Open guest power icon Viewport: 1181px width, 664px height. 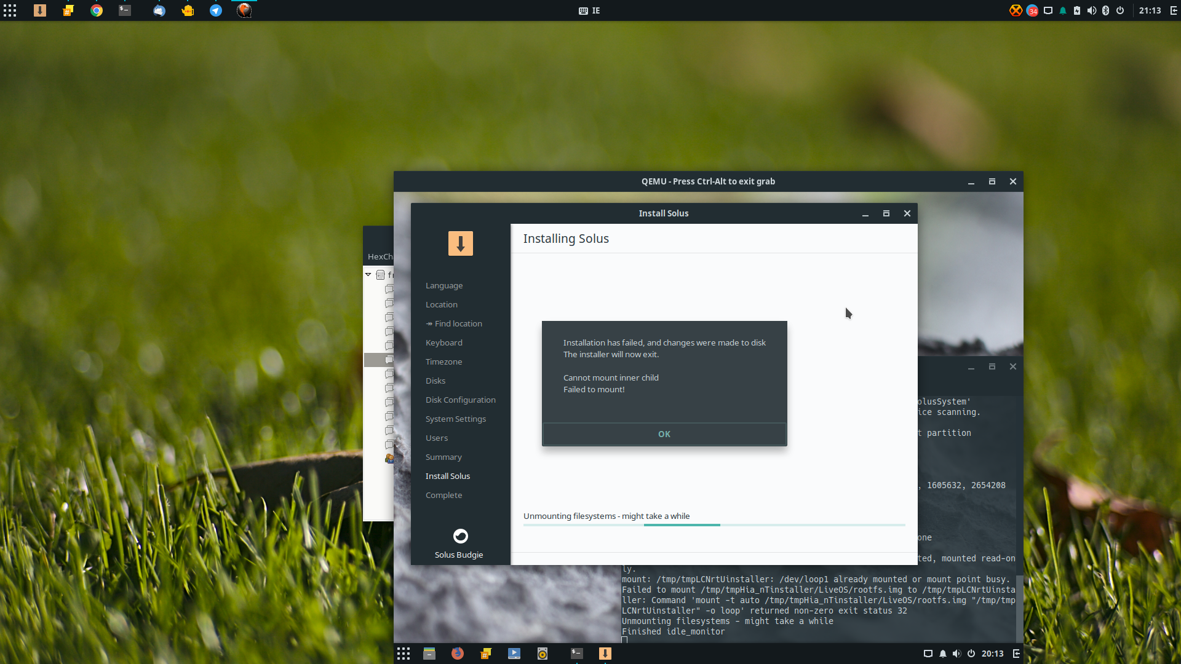pos(971,654)
